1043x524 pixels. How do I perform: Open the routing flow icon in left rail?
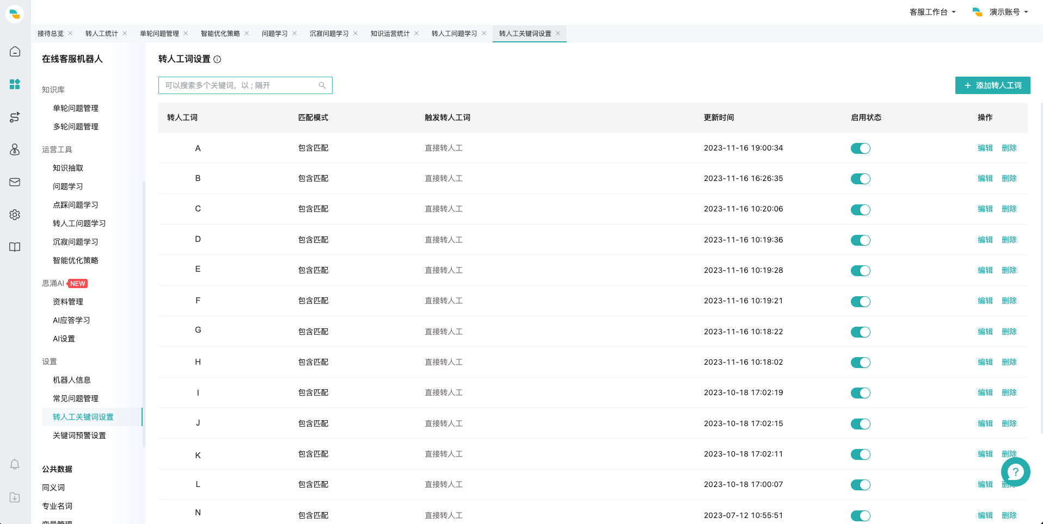tap(15, 117)
